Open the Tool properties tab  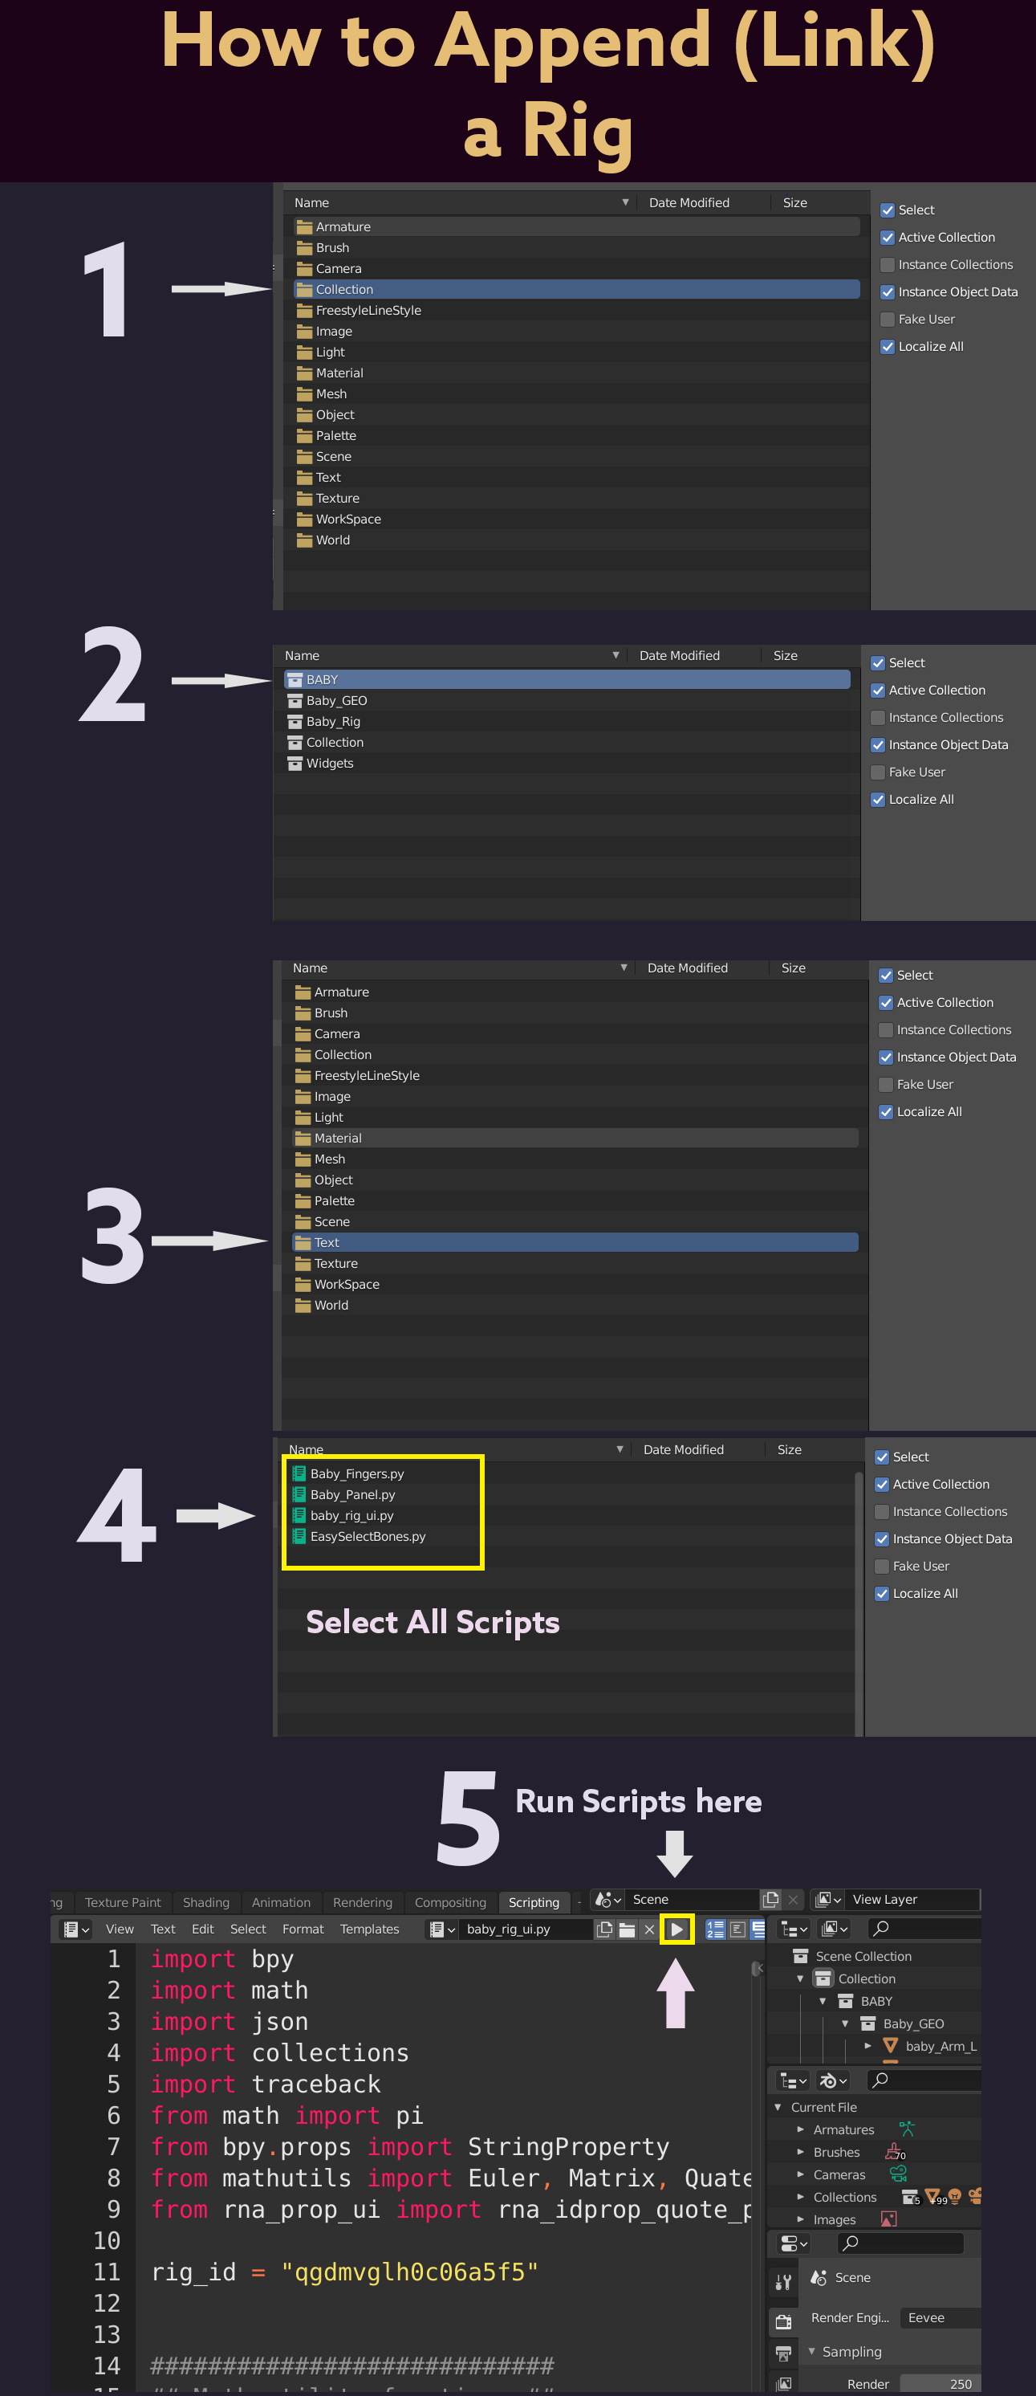(x=783, y=2282)
